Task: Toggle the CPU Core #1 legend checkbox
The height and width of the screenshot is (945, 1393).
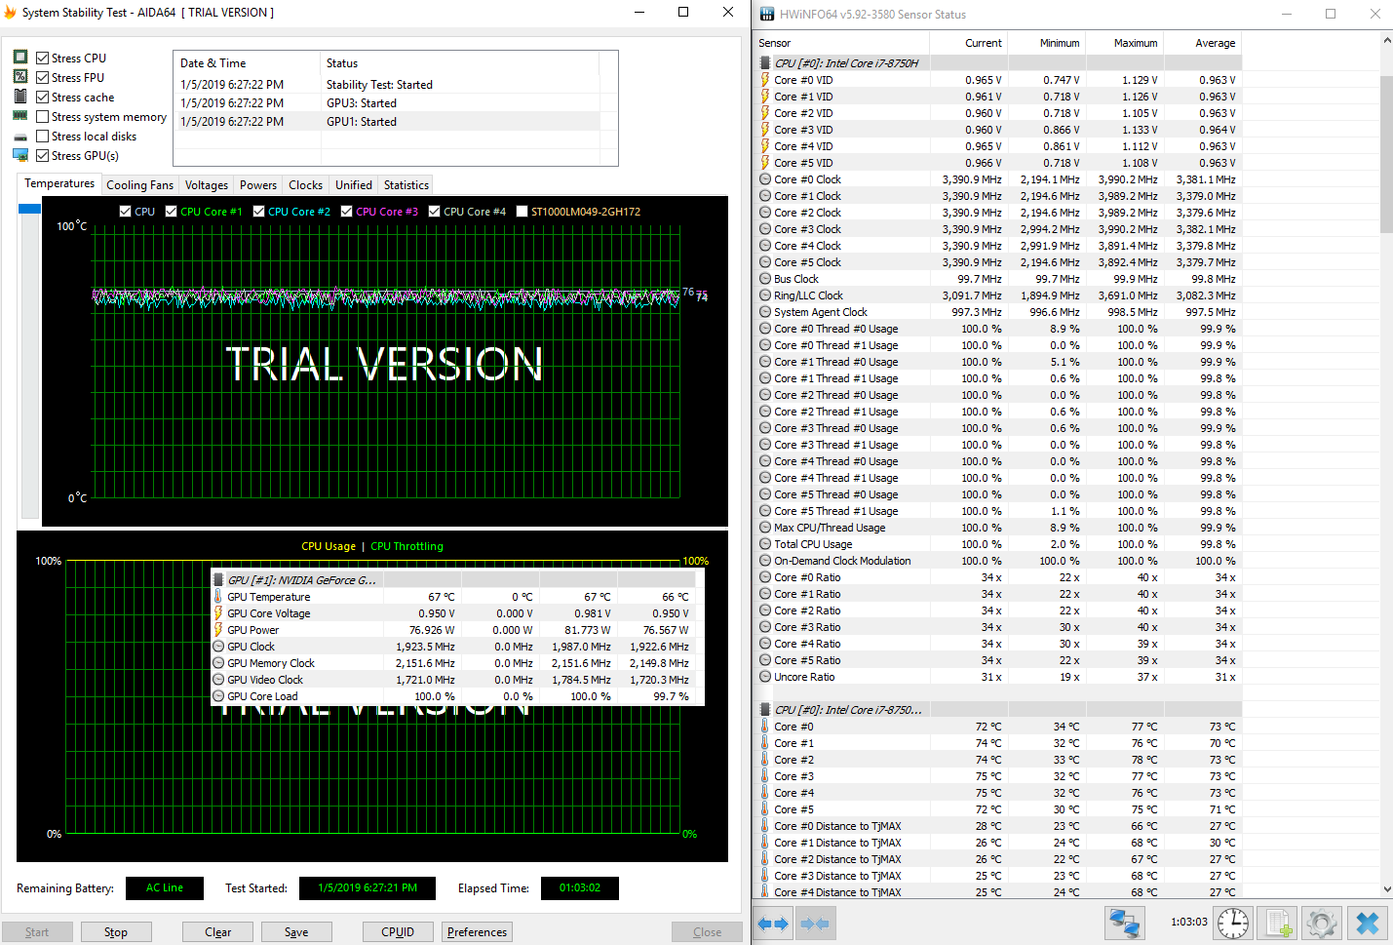Action: [171, 211]
